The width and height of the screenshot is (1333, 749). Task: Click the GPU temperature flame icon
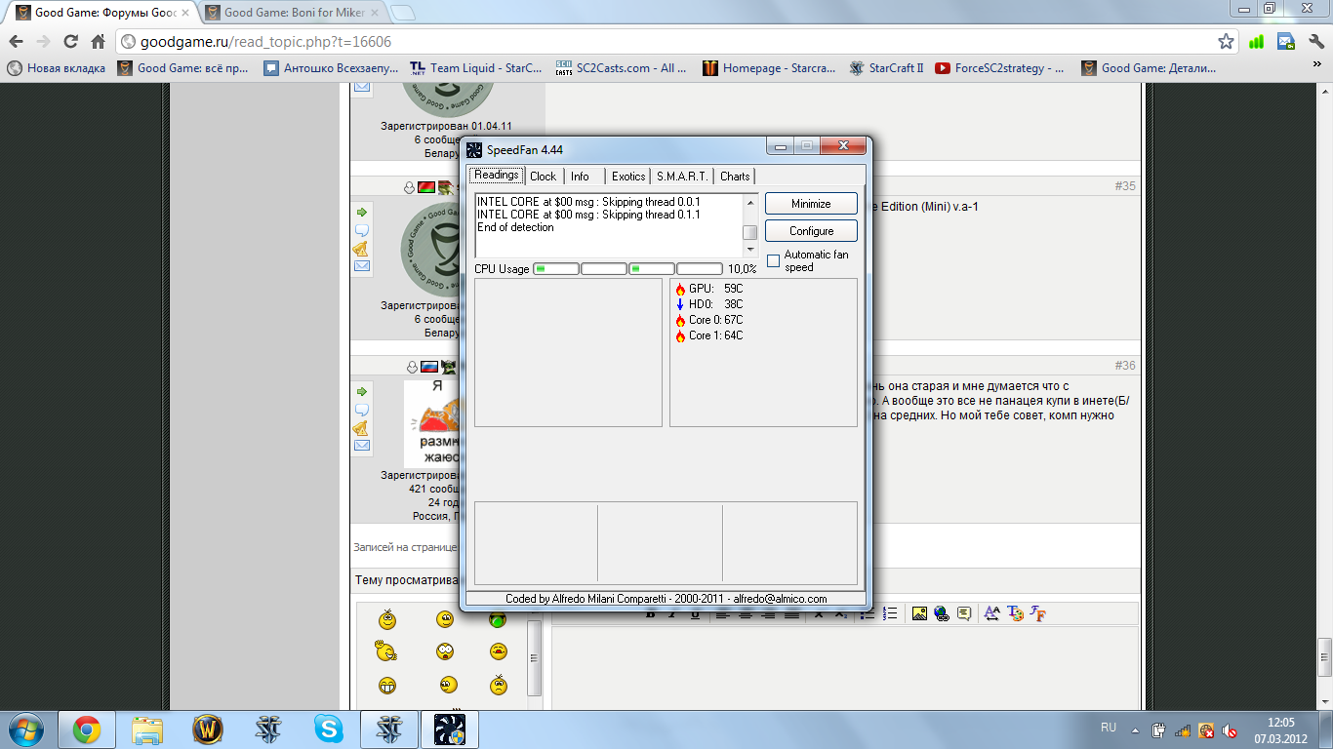tap(680, 290)
